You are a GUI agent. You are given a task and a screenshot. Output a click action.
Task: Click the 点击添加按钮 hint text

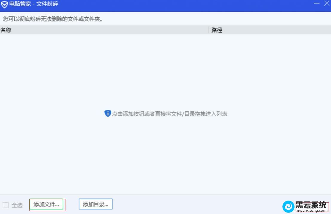click(169, 114)
